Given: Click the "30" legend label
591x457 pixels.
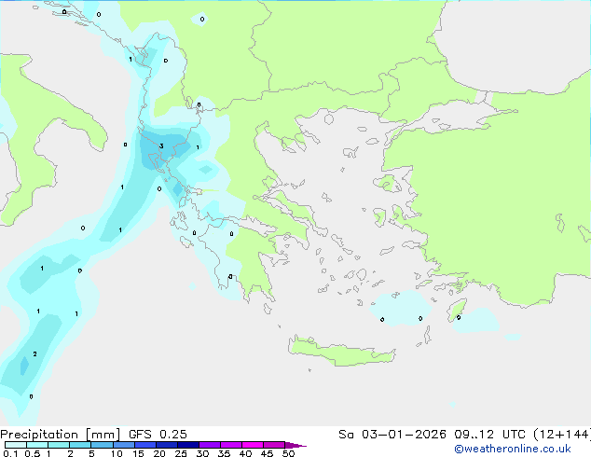Looking at the screenshot, I should [202, 453].
